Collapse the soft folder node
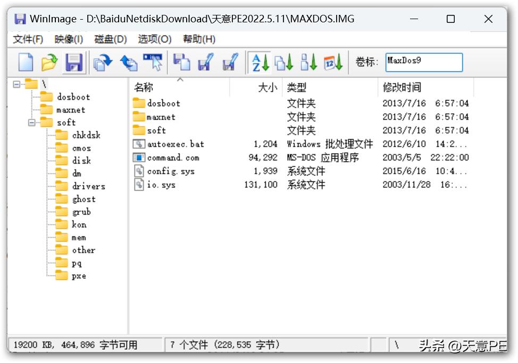This screenshot has width=518, height=363. point(32,123)
